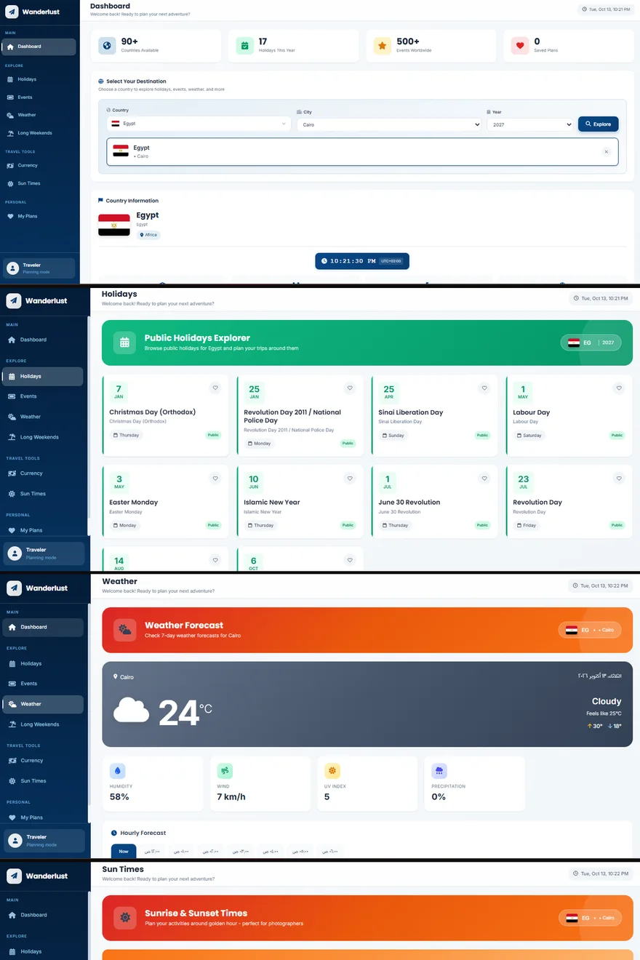Go to Dashboard from the Sun Times screen sidebar
Image resolution: width=640 pixels, height=960 pixels.
pyautogui.click(x=44, y=915)
